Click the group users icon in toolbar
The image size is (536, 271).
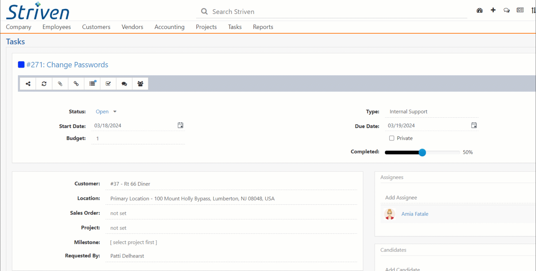click(x=140, y=83)
